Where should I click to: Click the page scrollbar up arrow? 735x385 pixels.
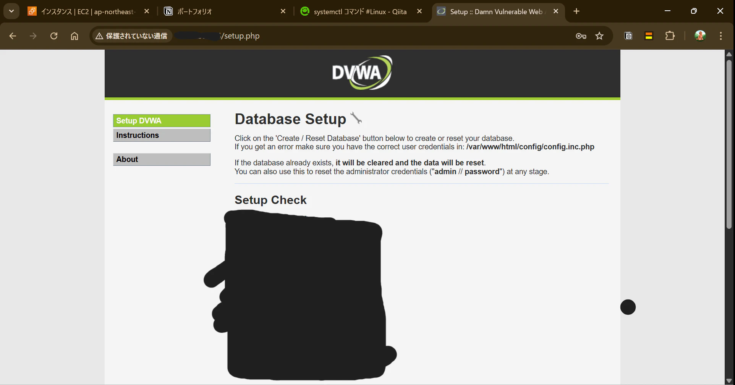coord(729,54)
